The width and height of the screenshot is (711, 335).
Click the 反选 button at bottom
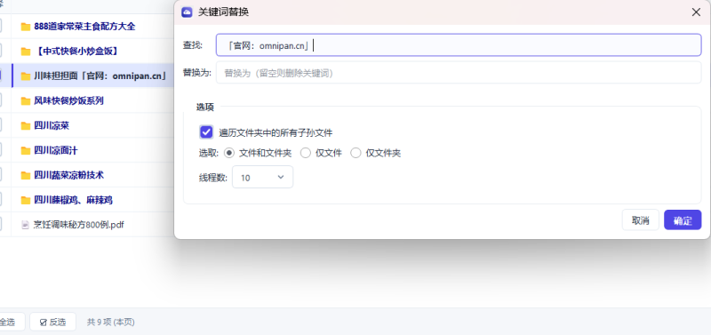pos(53,322)
